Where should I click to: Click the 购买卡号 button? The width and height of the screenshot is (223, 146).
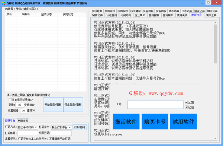155,121
